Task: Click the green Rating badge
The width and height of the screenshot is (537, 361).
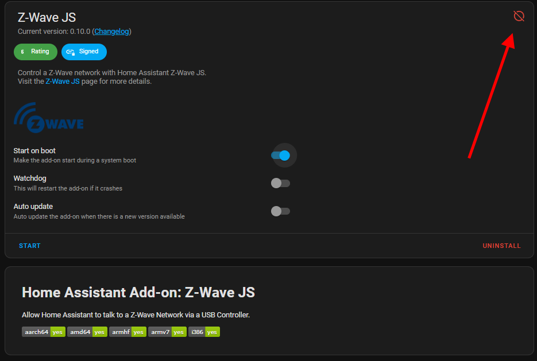Action: (35, 52)
